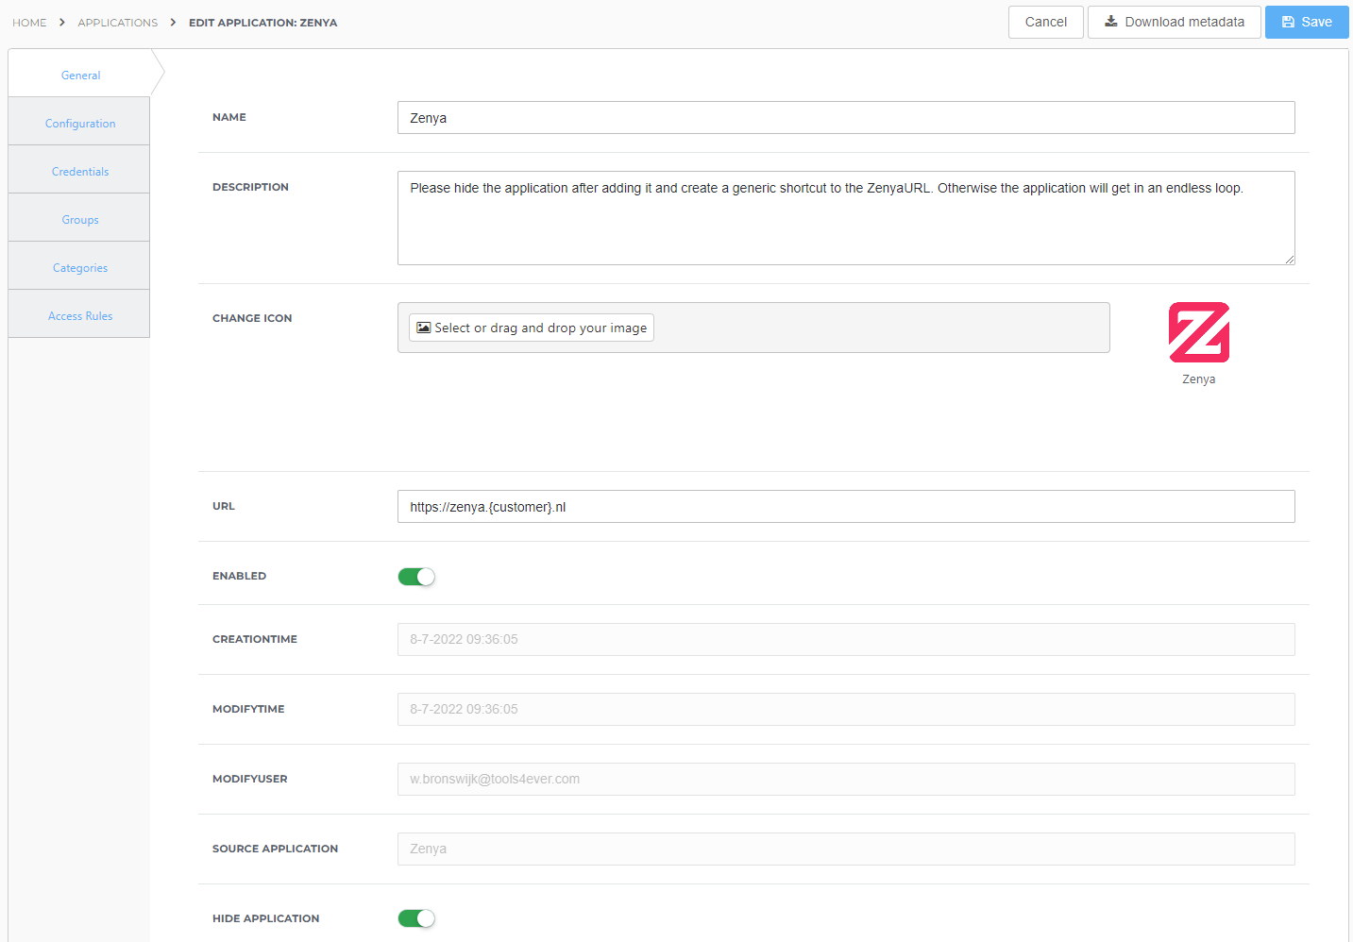This screenshot has height=942, width=1353.
Task: Click the Description textarea resize handle
Action: click(x=1289, y=259)
